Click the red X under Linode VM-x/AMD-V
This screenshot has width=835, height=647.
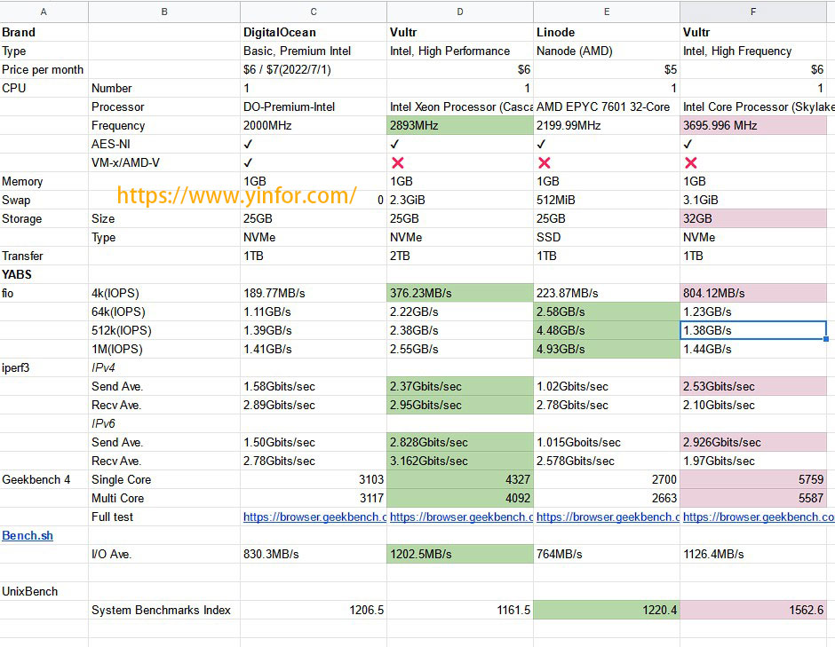545,162
